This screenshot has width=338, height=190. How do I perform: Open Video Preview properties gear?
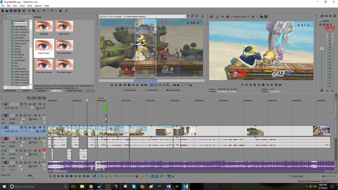point(211,17)
